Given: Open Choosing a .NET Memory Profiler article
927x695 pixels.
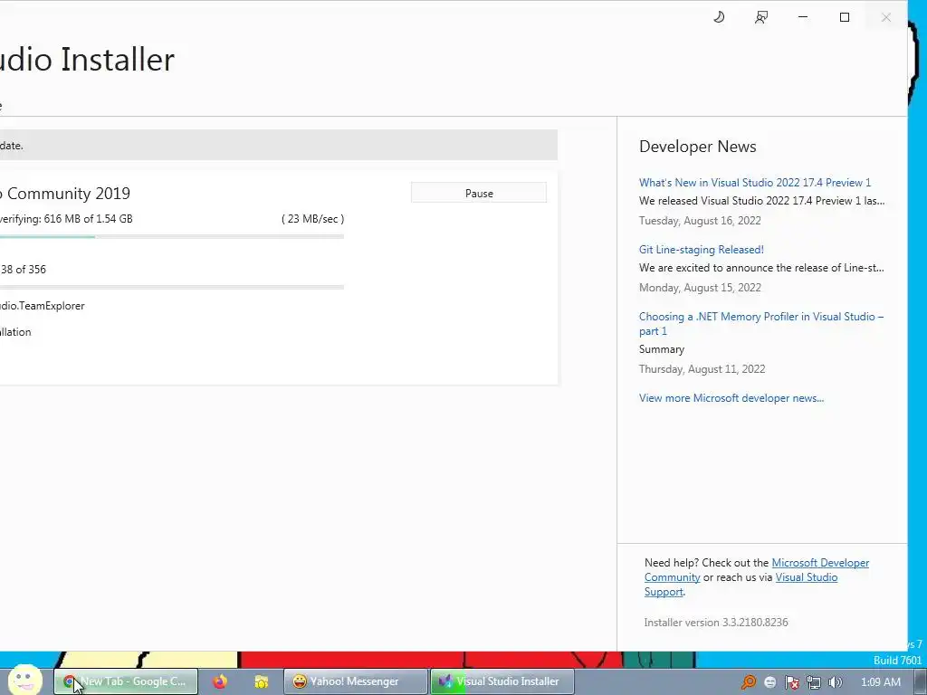Looking at the screenshot, I should (761, 323).
